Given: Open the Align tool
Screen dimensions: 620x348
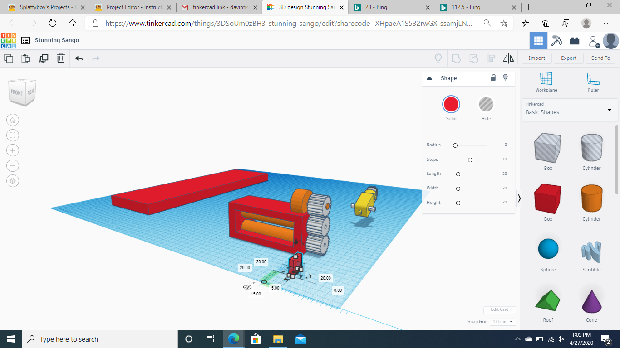Looking at the screenshot, I should click(491, 58).
